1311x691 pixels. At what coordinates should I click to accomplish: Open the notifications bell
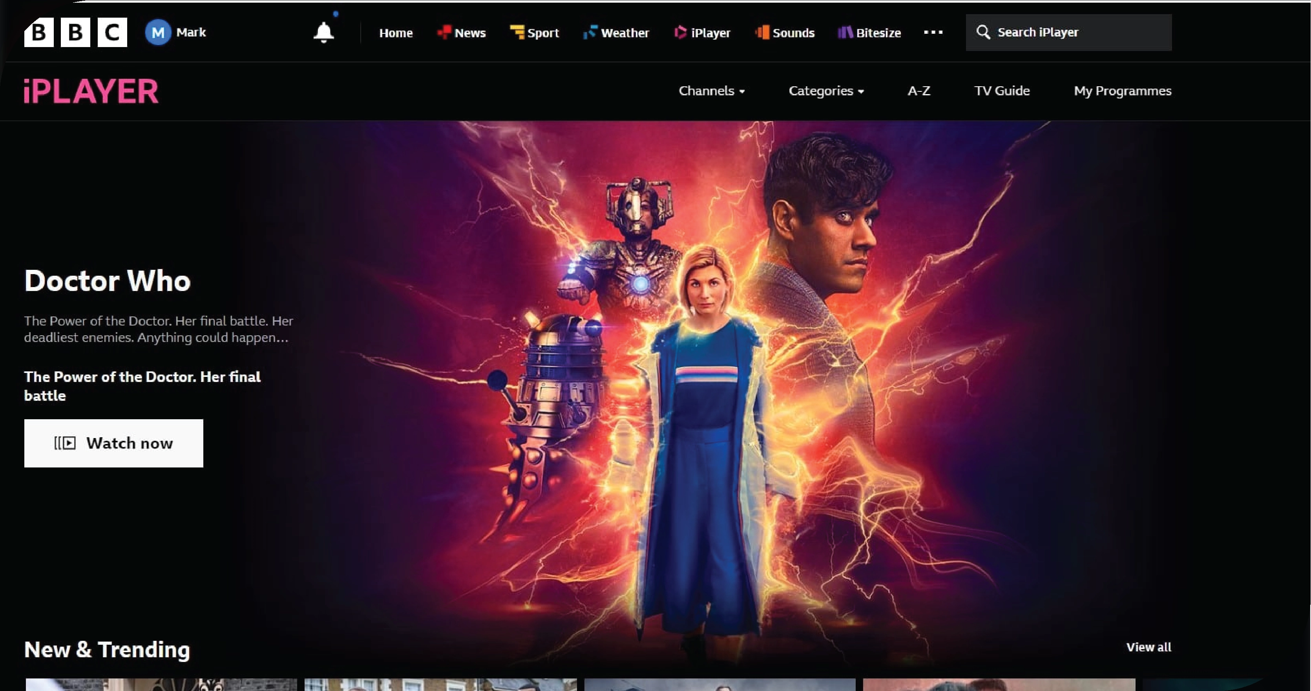click(x=323, y=33)
